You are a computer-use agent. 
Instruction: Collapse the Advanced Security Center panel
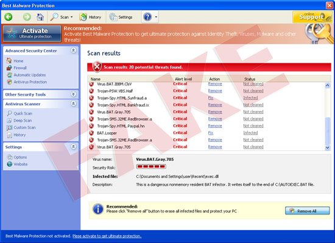(x=73, y=51)
